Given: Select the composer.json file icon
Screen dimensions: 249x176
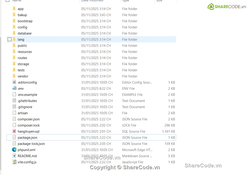Looking at the screenshot, I should click(x=14, y=119).
